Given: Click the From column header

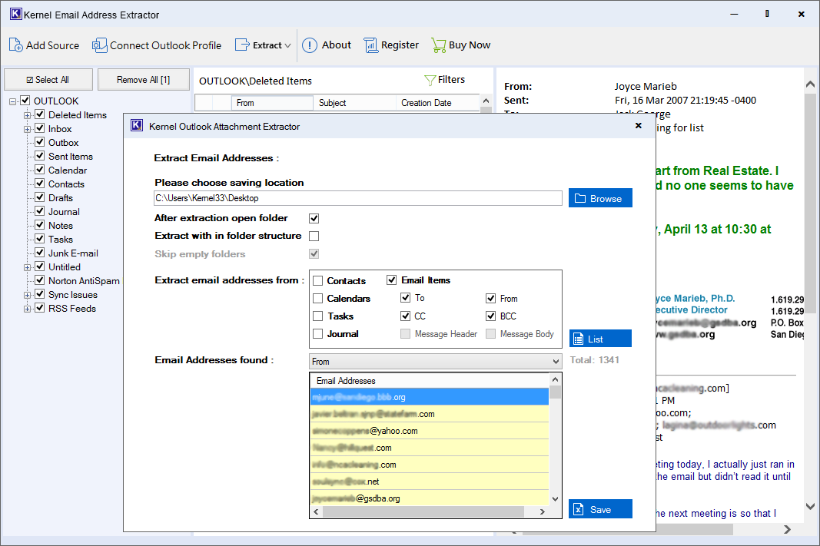Looking at the screenshot, I should tap(272, 103).
